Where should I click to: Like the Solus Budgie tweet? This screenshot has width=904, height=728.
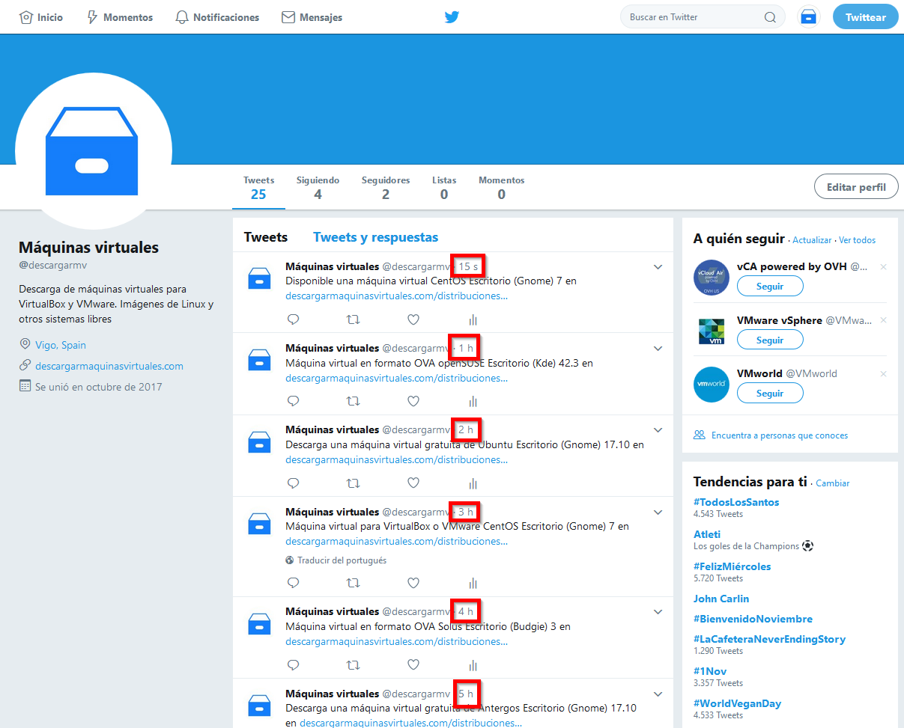(413, 664)
